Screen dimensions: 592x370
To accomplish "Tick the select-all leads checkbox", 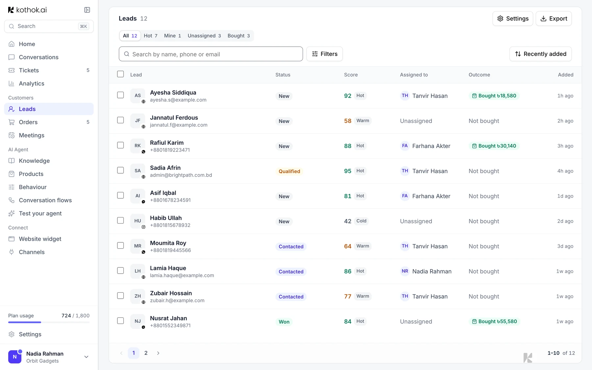I will coord(120,74).
